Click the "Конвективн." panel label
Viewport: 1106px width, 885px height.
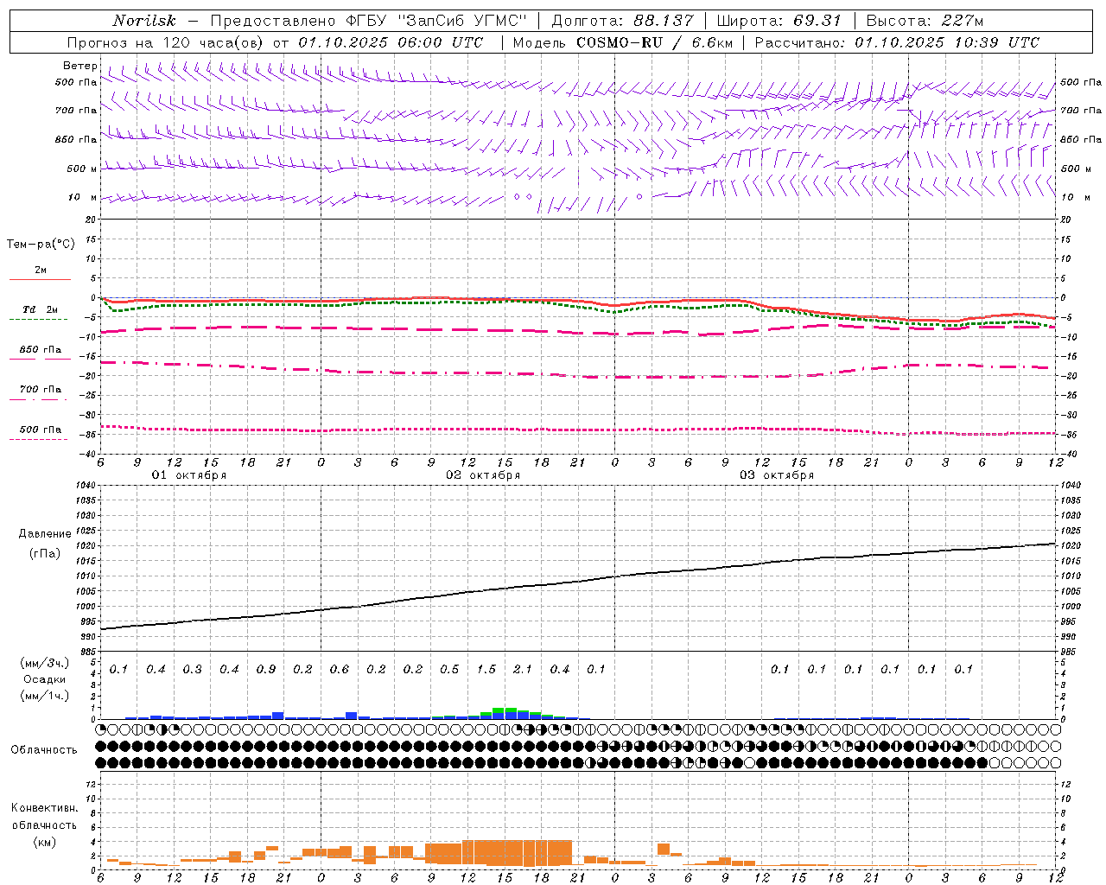[44, 808]
